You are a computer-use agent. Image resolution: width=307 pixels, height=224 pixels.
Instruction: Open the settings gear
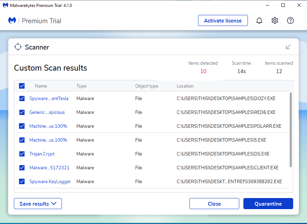click(275, 20)
